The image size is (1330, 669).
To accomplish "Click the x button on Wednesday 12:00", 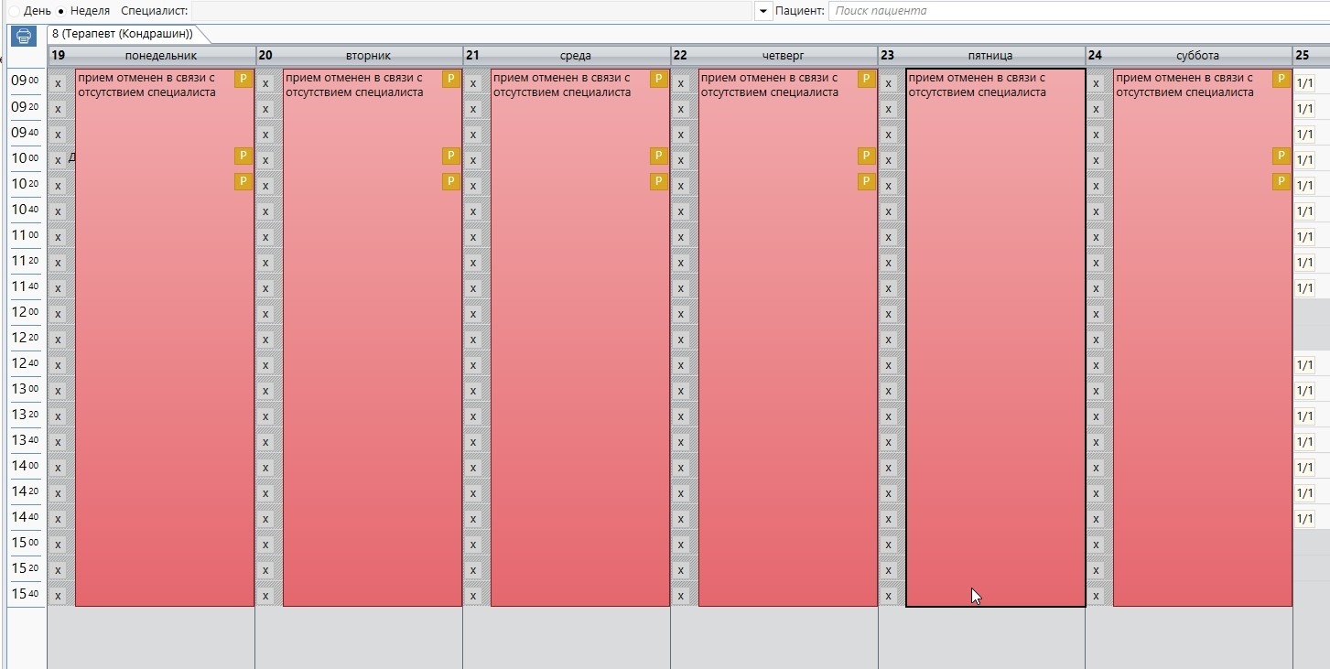I will pos(473,314).
